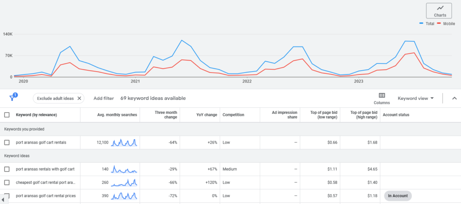461x204 pixels.
Task: Check the port aransas rentals with golf cart row
Action: click(7, 169)
